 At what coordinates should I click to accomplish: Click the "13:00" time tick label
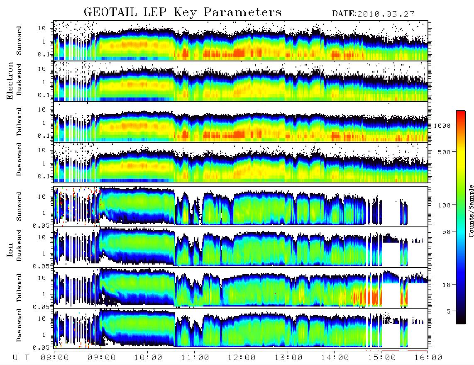[288, 358]
